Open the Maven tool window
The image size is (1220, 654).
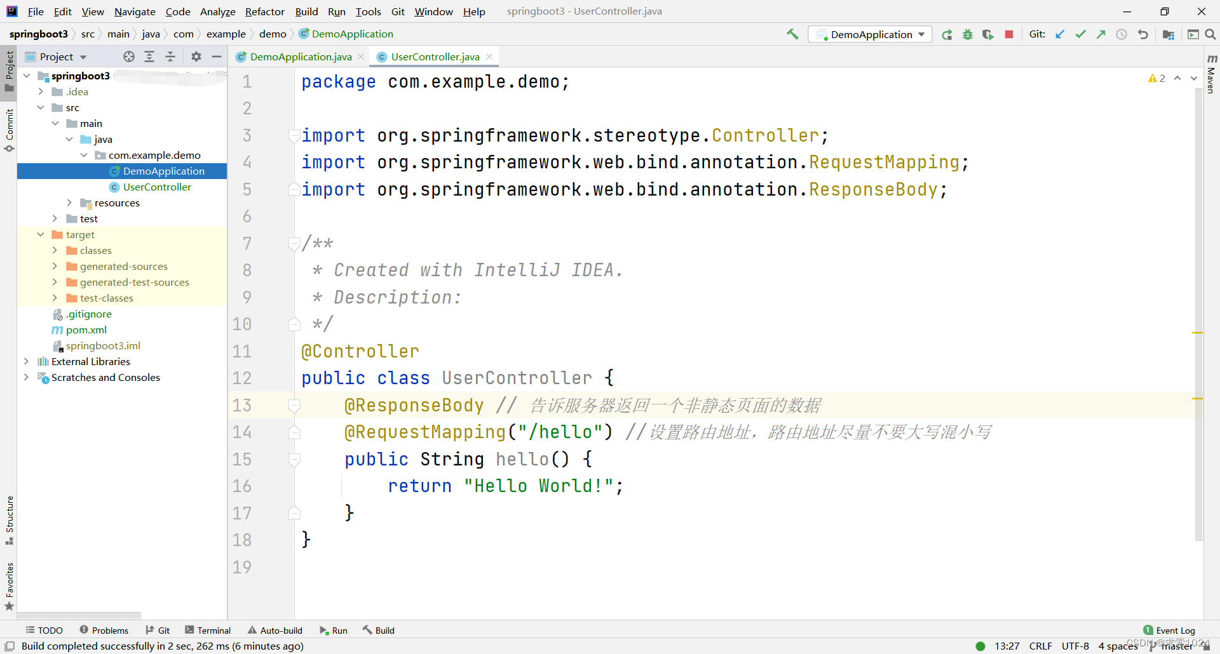click(1211, 73)
